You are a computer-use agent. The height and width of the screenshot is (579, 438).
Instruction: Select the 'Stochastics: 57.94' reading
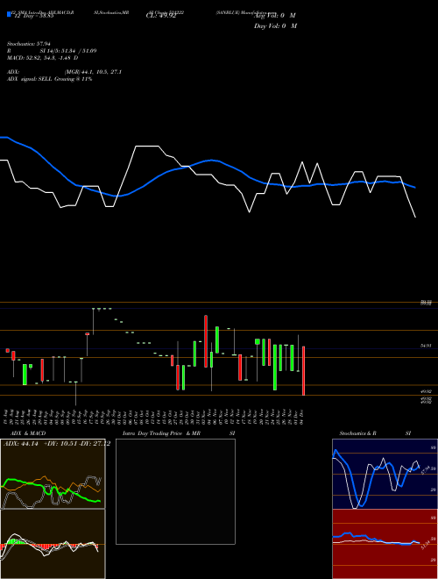28,44
